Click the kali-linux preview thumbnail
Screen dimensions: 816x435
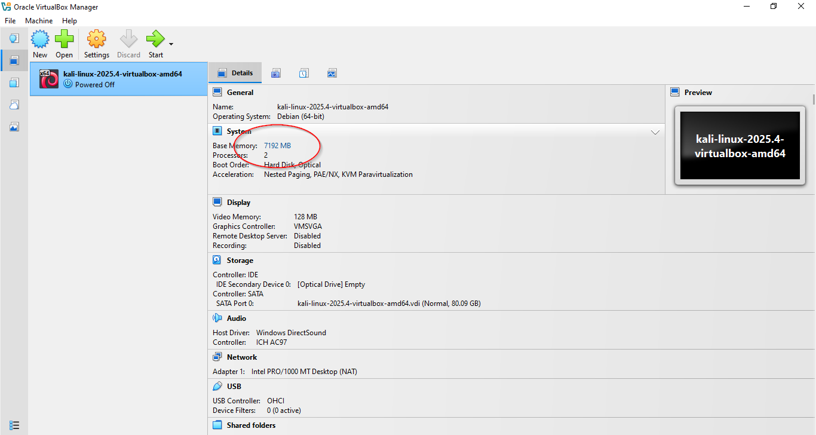tap(740, 146)
